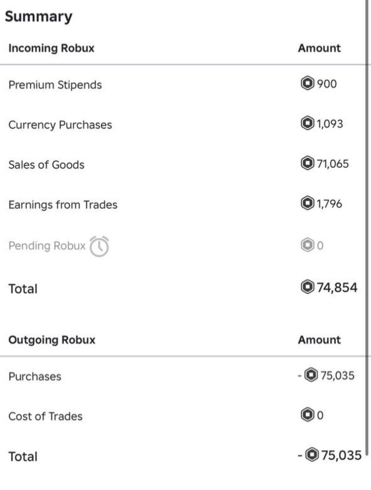The height and width of the screenshot is (490, 371).
Task: Click the Robux icon beside Purchases amount
Action: pyautogui.click(x=311, y=375)
